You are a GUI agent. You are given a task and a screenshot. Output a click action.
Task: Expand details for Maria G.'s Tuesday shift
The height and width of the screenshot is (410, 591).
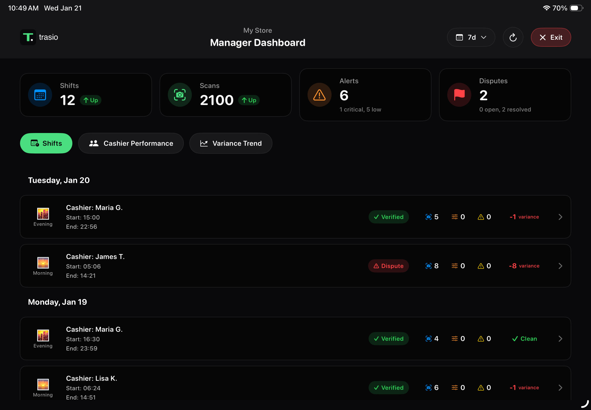tap(561, 217)
